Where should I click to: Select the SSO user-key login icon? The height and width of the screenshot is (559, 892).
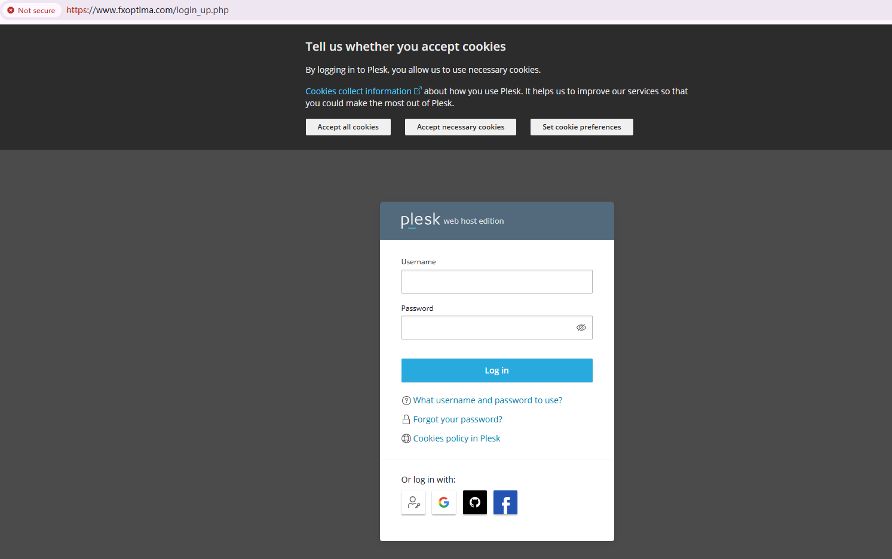coord(413,502)
